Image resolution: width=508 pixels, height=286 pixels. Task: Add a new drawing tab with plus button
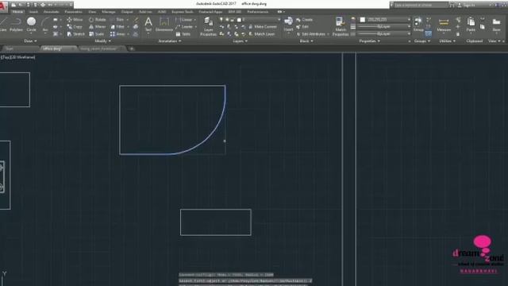pyautogui.click(x=132, y=48)
